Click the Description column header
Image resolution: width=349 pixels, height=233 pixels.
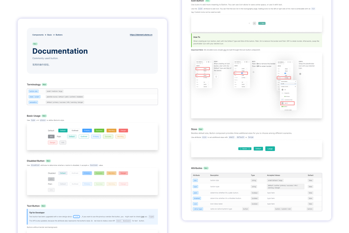tap(214, 175)
